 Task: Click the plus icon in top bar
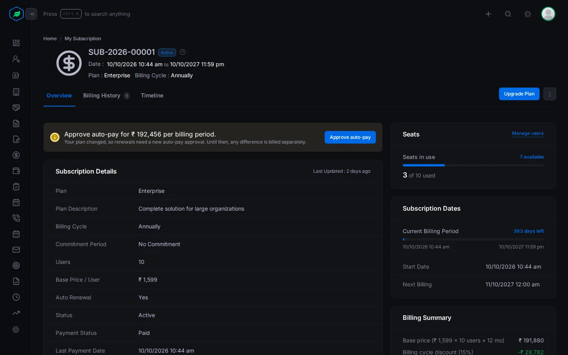click(x=488, y=14)
